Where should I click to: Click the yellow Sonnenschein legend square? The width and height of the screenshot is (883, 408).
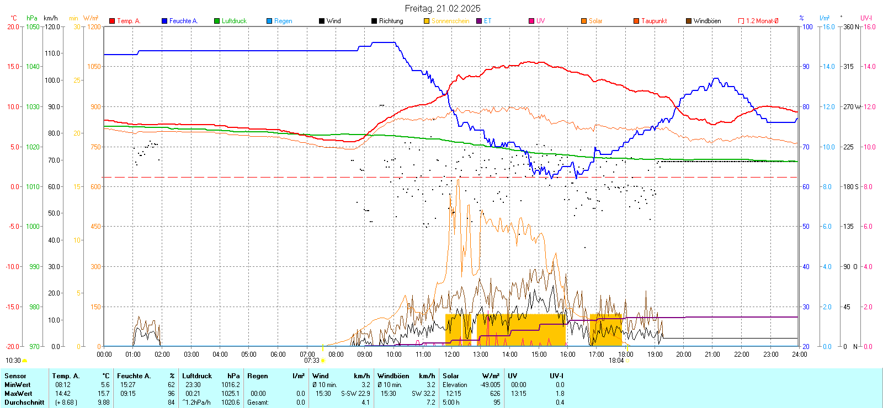[427, 21]
